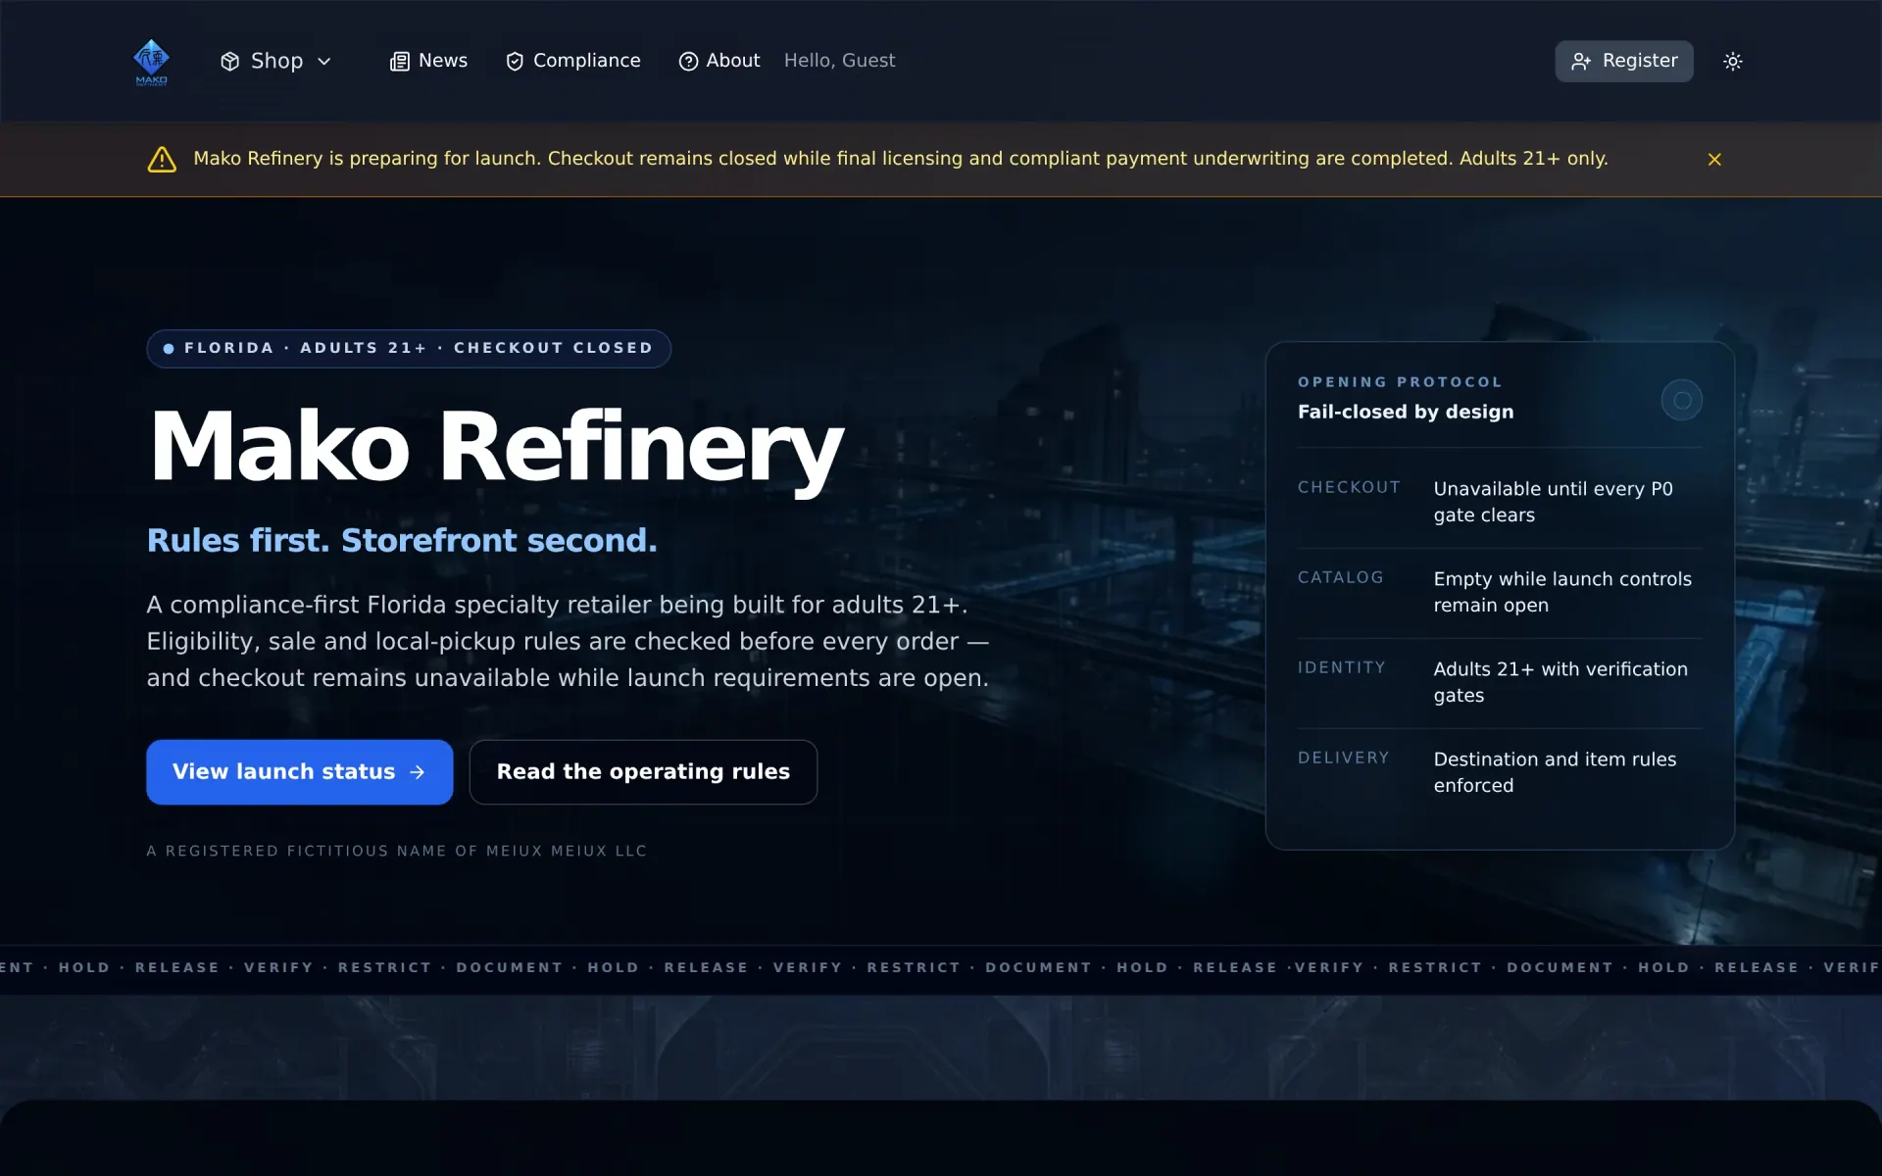The height and width of the screenshot is (1176, 1882).
Task: Click the launch preparation banner message
Action: [x=901, y=159]
